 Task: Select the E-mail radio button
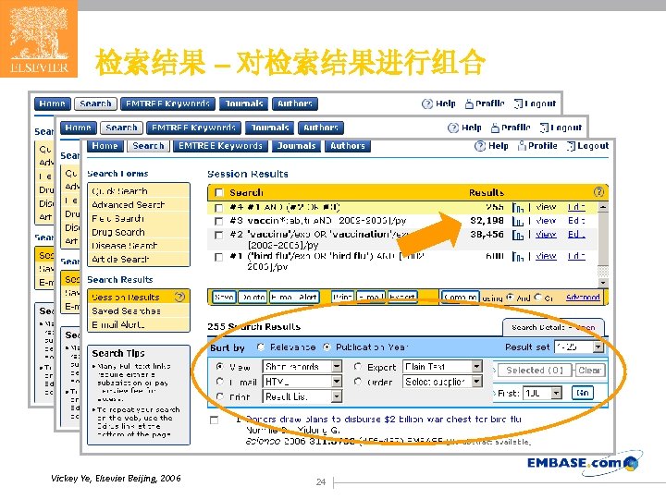click(x=219, y=382)
